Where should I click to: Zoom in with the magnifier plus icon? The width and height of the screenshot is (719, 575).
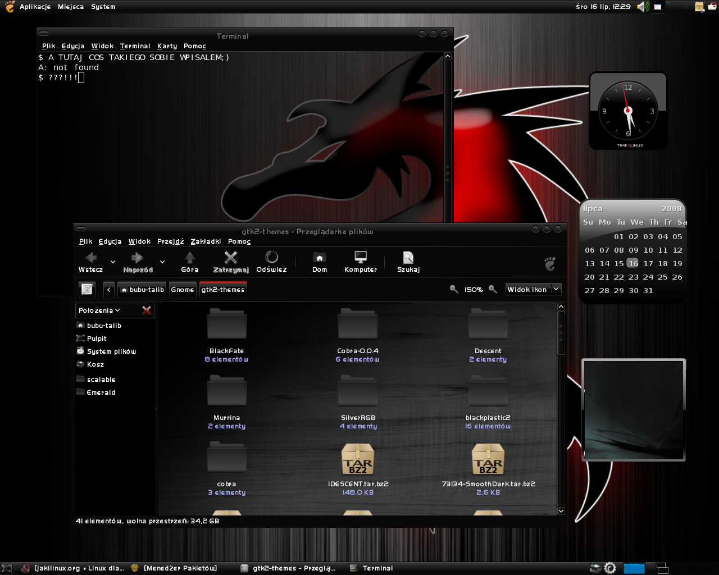pos(493,289)
